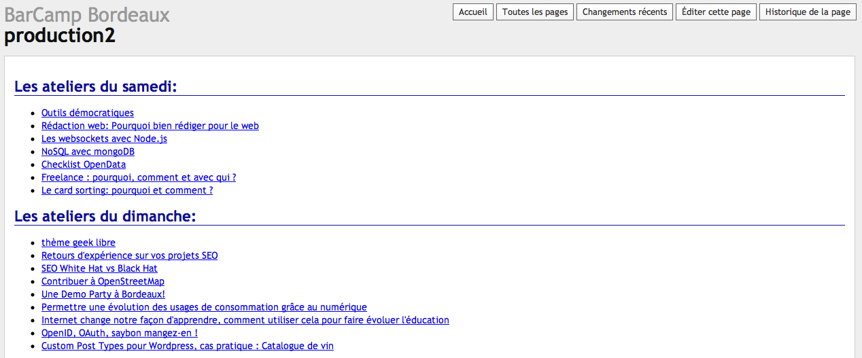The width and height of the screenshot is (862, 358).
Task: Open NoSQL avec mongoDB link
Action: (88, 151)
